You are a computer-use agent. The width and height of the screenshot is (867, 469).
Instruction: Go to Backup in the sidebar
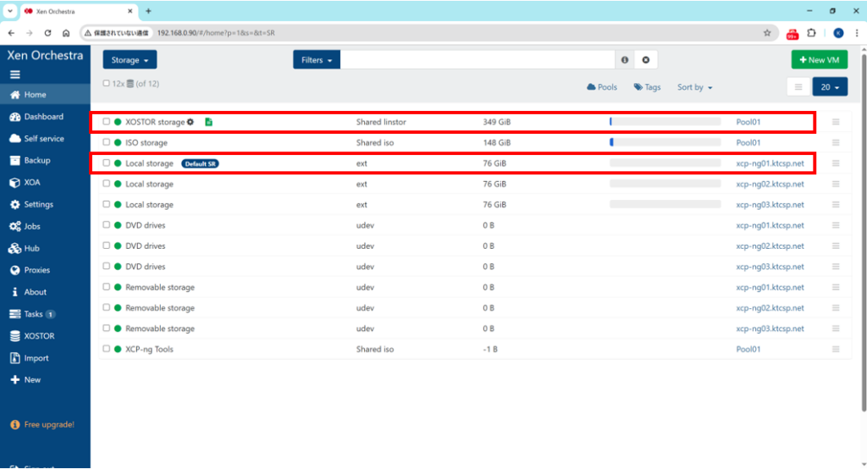pos(36,160)
